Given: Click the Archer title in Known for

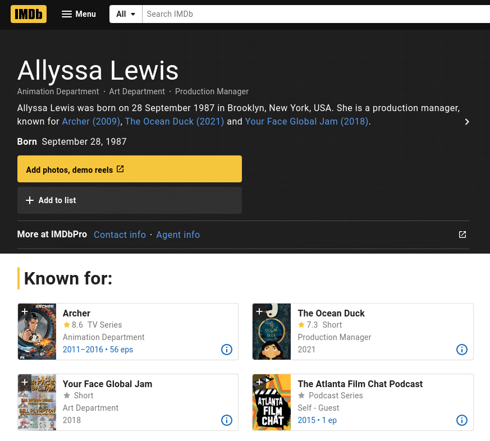Looking at the screenshot, I should (76, 313).
